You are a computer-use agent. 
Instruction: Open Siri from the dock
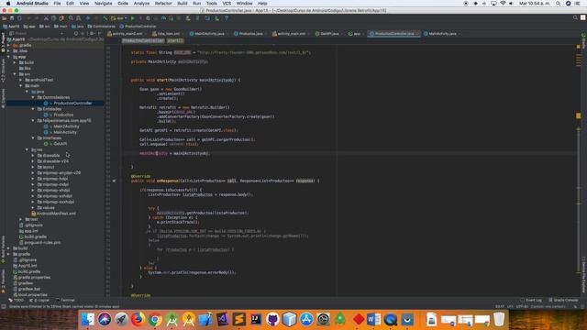click(x=105, y=319)
